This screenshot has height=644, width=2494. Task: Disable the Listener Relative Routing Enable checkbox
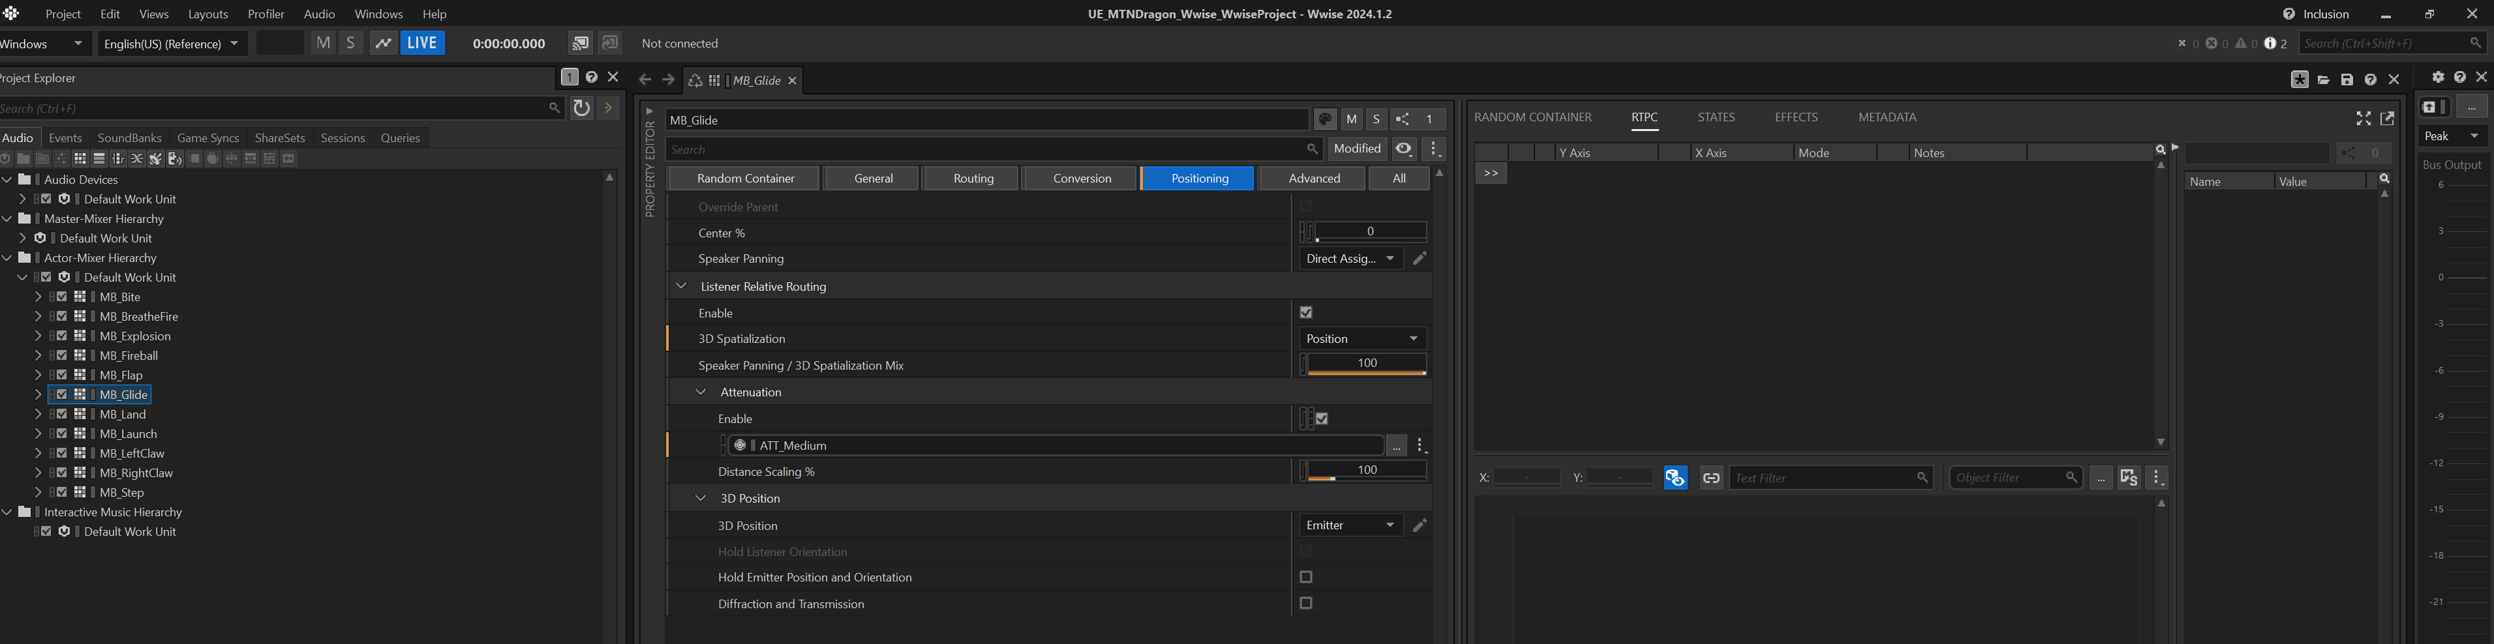[1306, 312]
